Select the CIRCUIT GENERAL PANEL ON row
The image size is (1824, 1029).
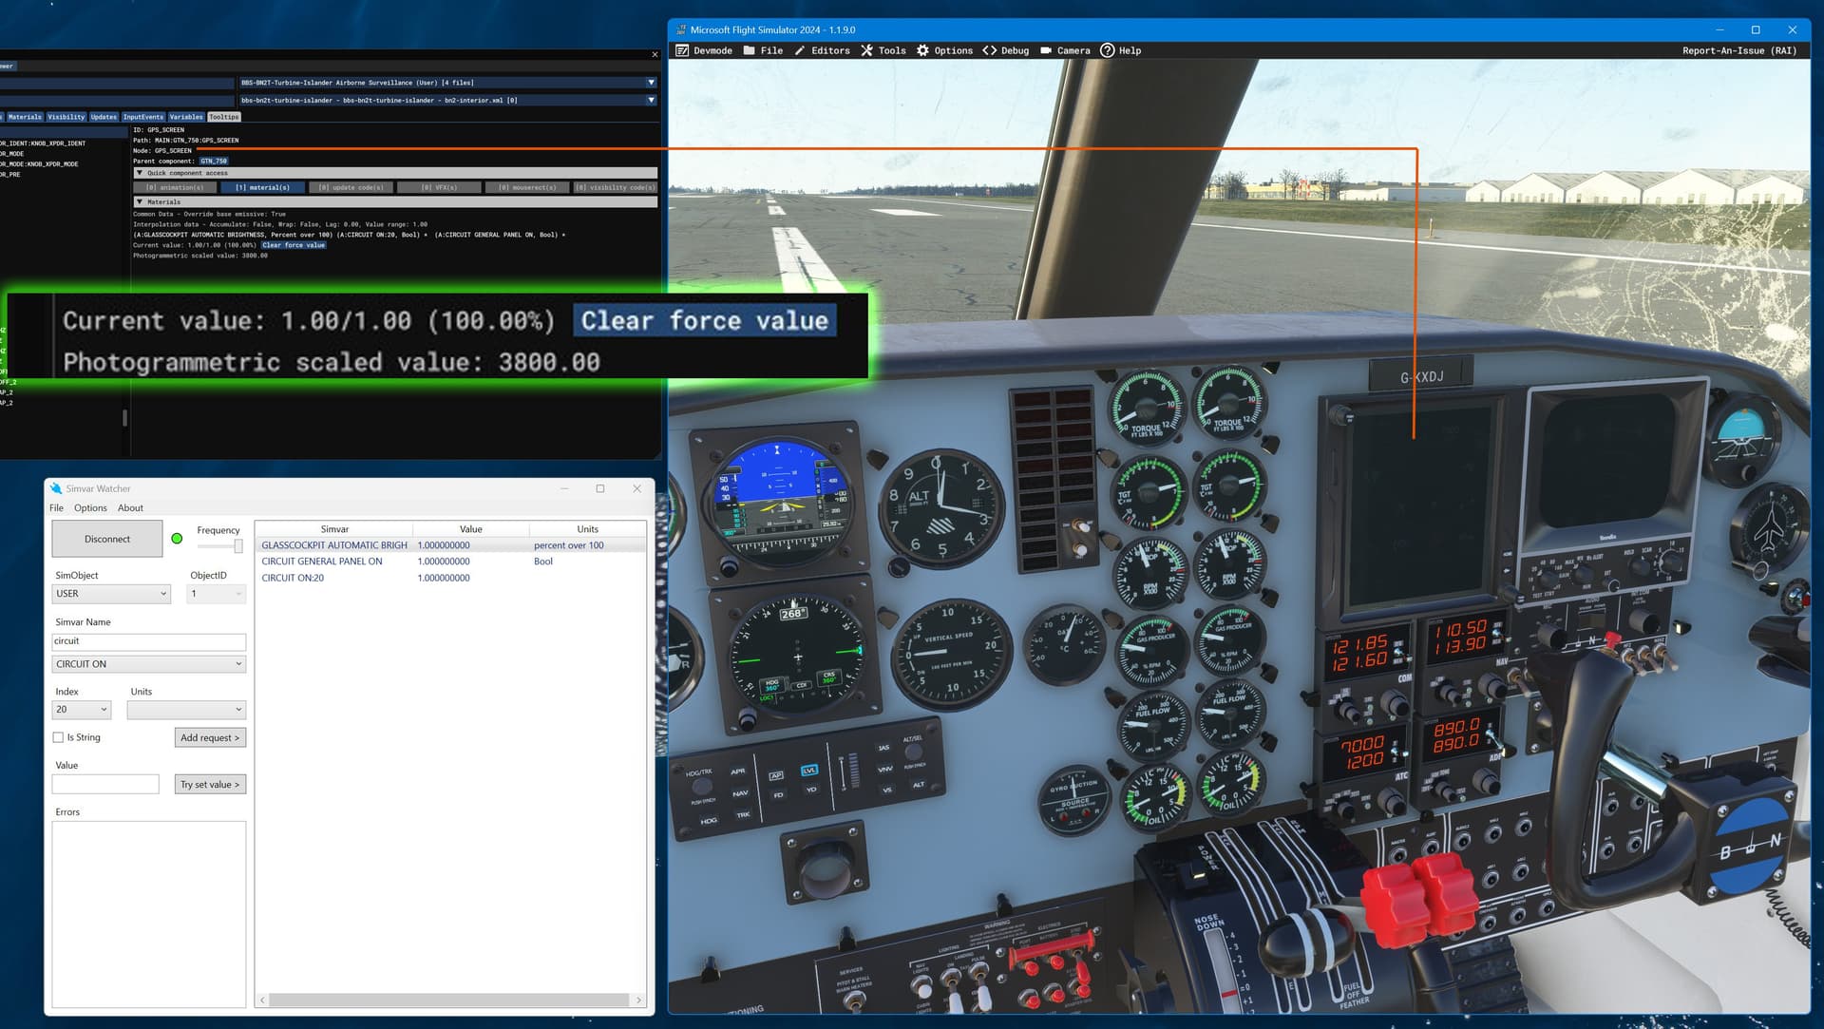[x=450, y=562]
